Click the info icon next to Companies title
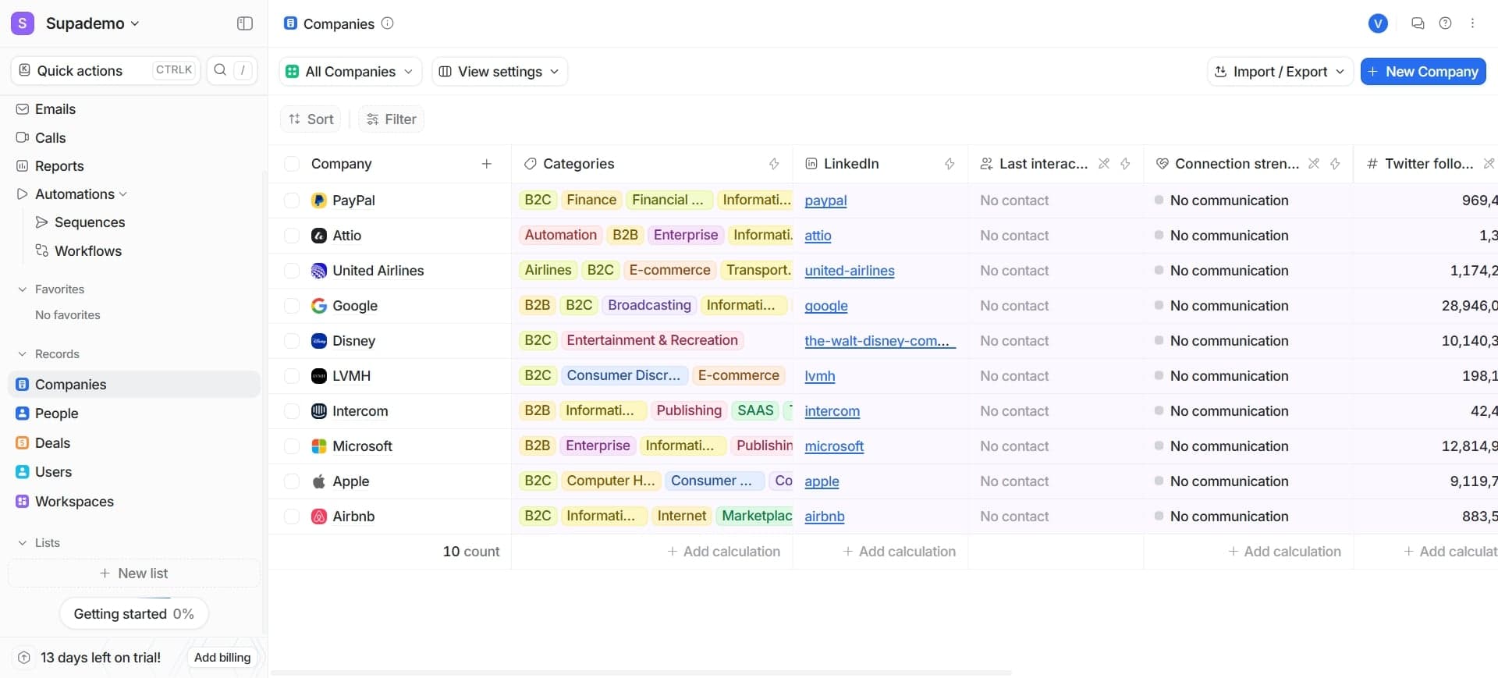The height and width of the screenshot is (678, 1498). (x=387, y=23)
